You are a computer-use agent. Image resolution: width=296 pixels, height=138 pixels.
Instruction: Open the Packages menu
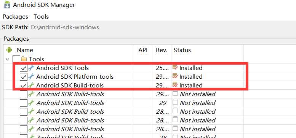tap(16, 17)
